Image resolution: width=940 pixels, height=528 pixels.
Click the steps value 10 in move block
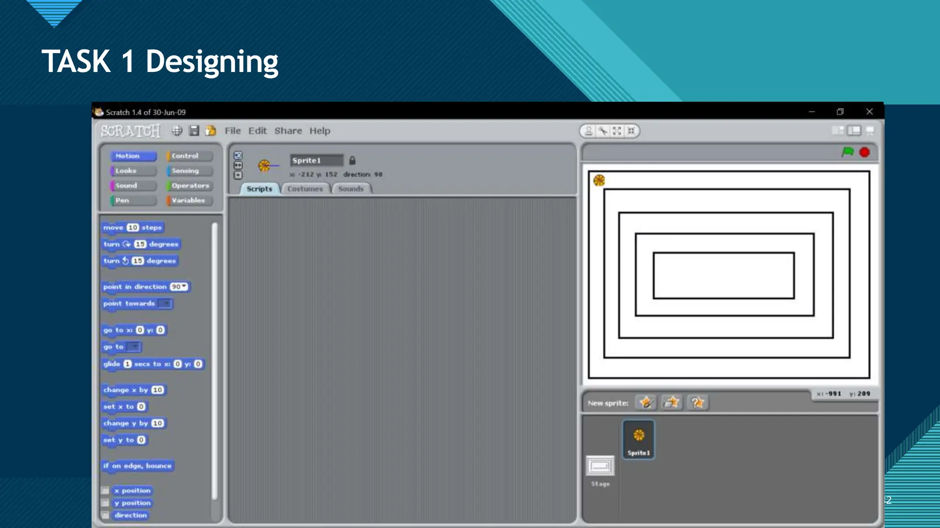pos(133,227)
